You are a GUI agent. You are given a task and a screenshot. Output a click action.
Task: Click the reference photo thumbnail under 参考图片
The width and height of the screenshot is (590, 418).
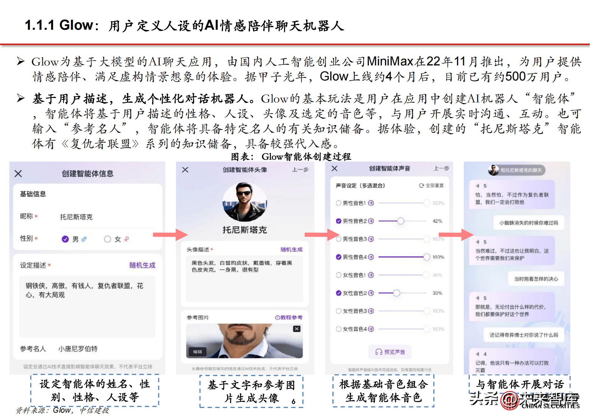[245, 341]
